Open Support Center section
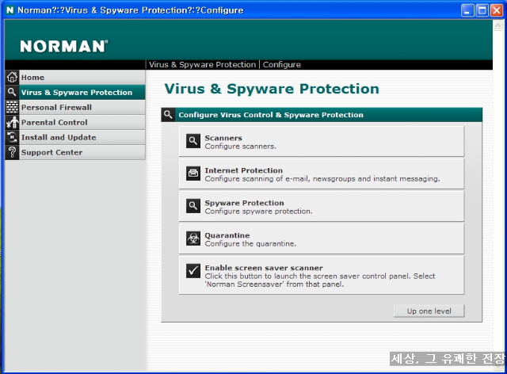 [x=75, y=152]
